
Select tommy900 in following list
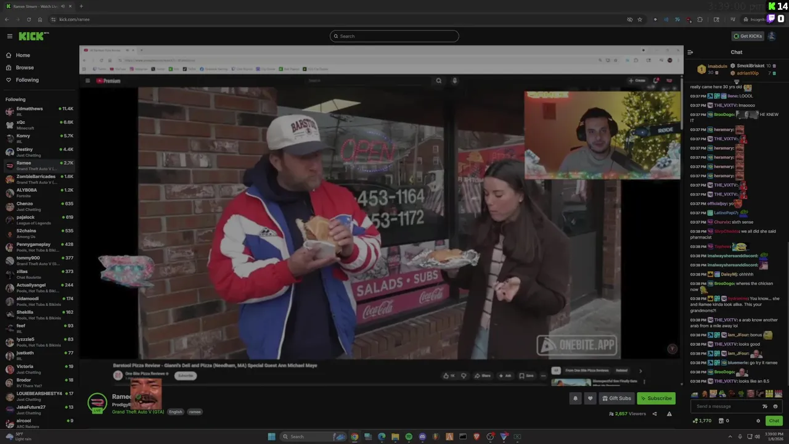click(39, 260)
